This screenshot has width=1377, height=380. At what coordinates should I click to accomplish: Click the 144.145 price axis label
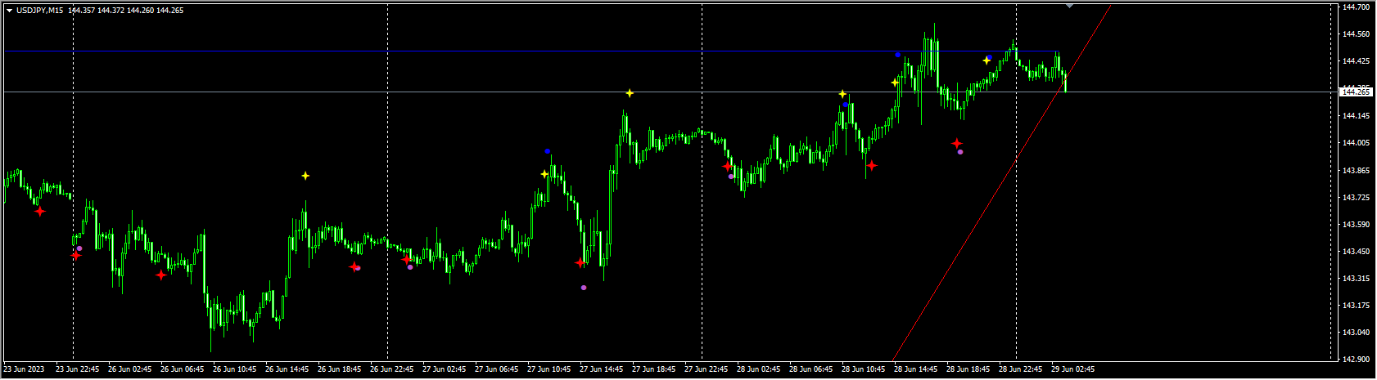1356,116
